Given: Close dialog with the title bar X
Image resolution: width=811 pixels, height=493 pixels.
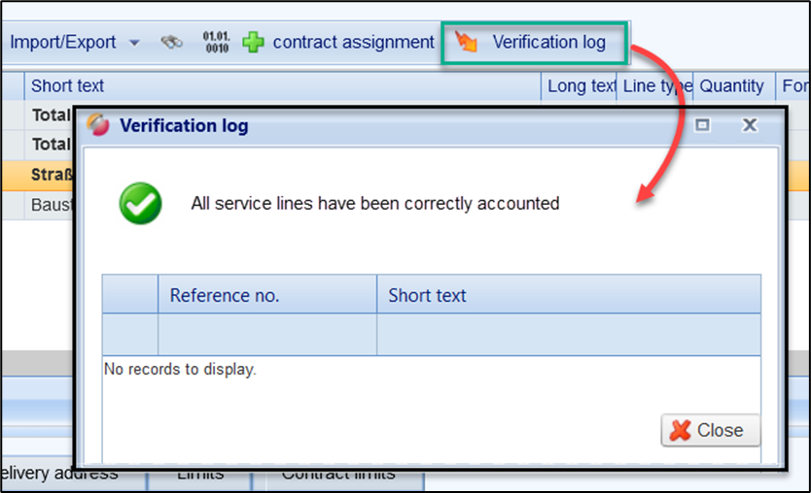Looking at the screenshot, I should (749, 125).
